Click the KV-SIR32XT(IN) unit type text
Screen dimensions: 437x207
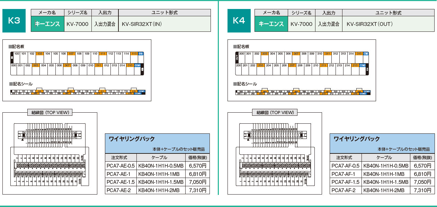coord(142,24)
